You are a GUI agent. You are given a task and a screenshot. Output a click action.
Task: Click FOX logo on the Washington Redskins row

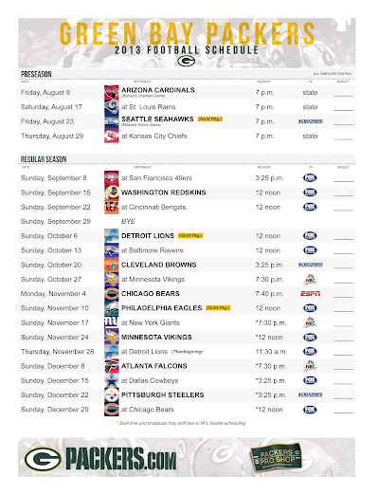(310, 192)
